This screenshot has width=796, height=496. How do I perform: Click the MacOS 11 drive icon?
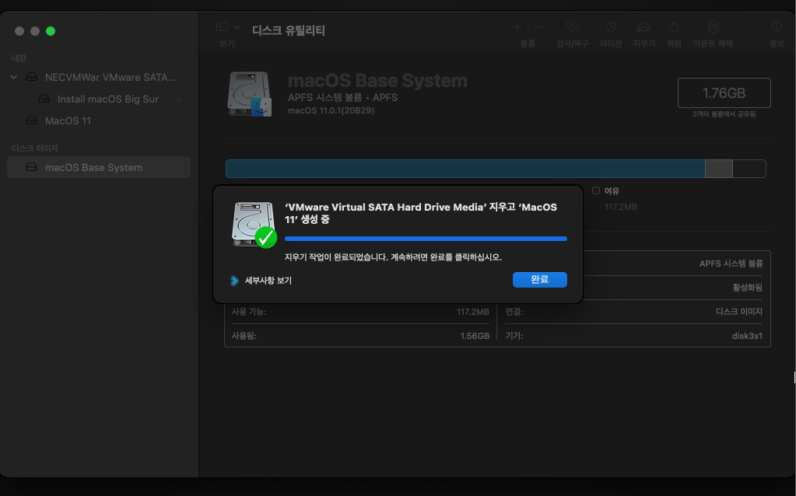click(x=31, y=121)
